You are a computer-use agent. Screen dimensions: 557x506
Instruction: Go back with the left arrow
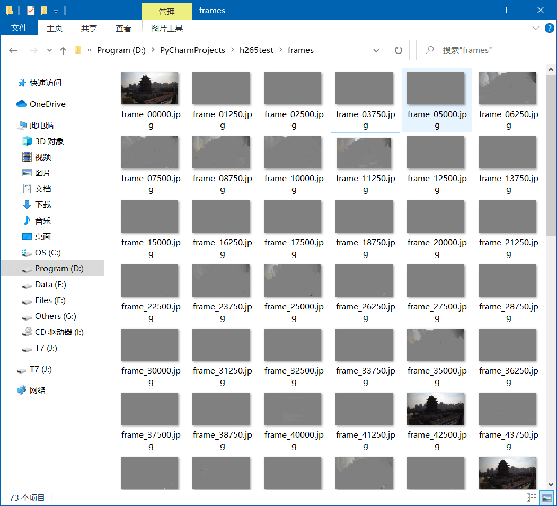coord(13,50)
